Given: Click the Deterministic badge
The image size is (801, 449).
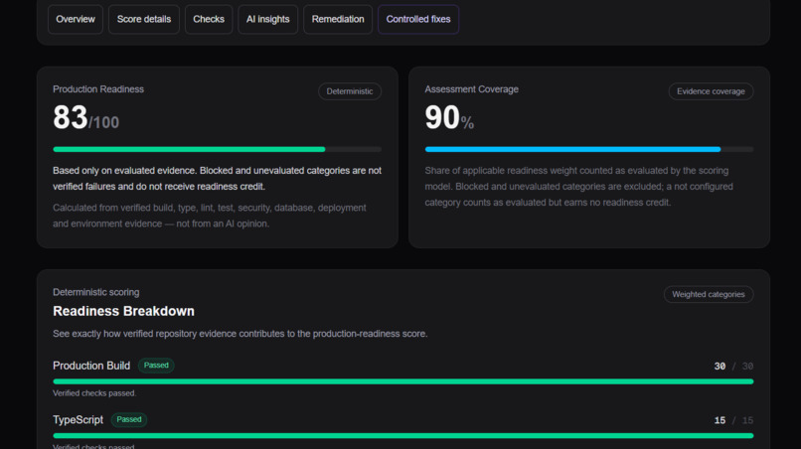Looking at the screenshot, I should point(350,91).
